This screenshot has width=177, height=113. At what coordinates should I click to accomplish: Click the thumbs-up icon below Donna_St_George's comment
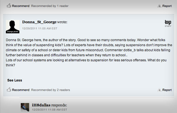pos(9,89)
